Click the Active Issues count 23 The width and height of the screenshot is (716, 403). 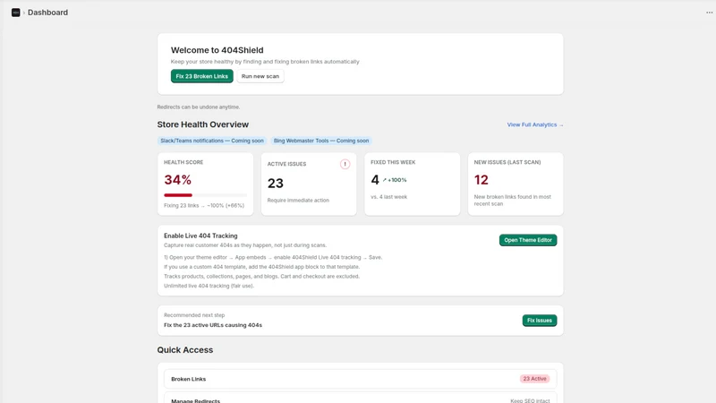276,184
